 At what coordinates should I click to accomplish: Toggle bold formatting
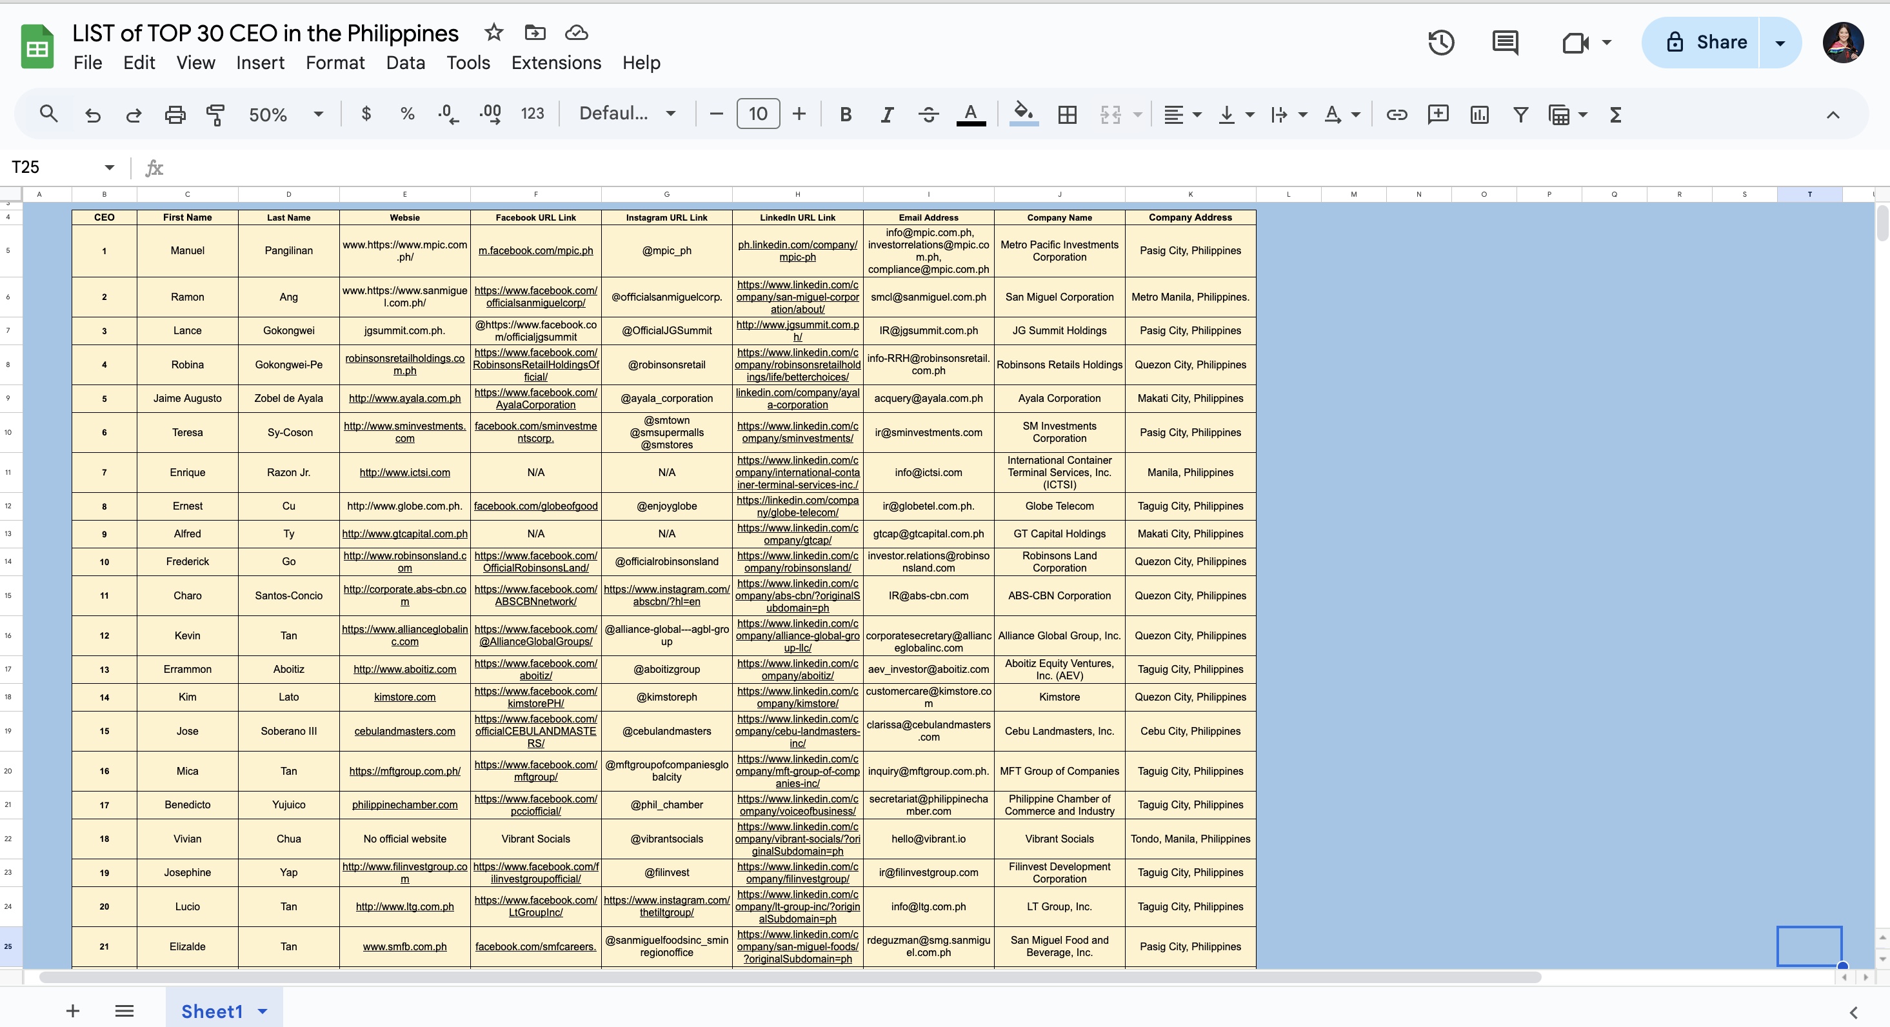(x=845, y=114)
